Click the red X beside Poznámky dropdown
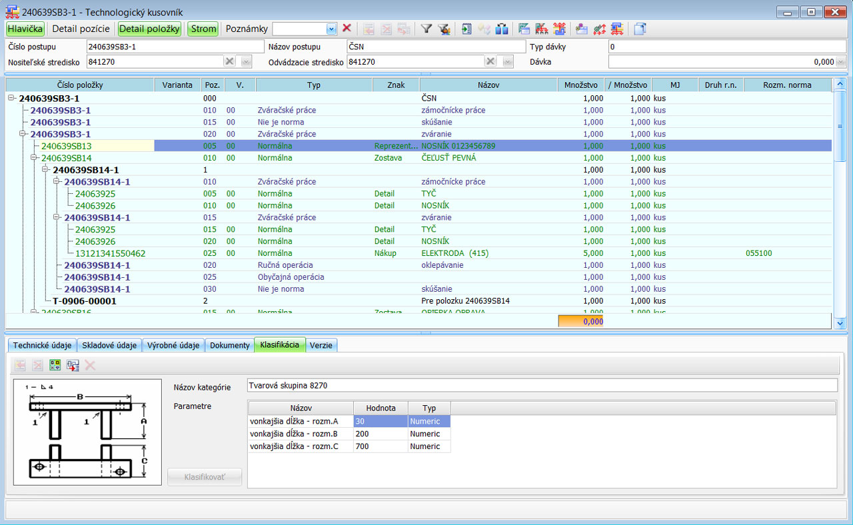 347,29
